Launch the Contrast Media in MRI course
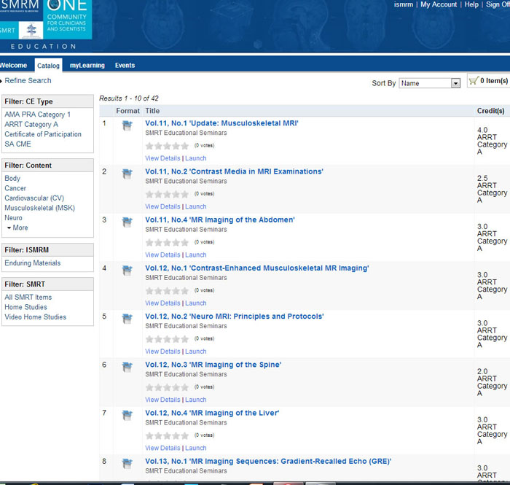 point(195,206)
